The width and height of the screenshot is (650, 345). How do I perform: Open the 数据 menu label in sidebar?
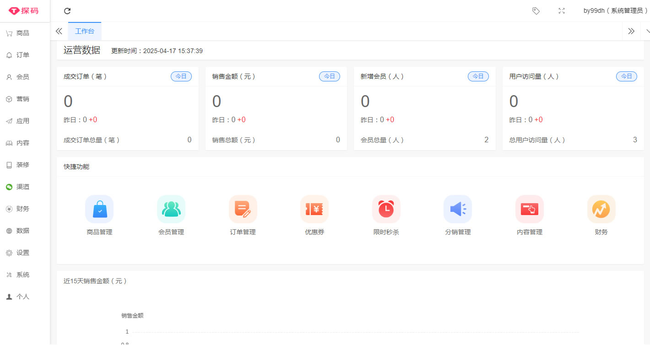click(23, 231)
